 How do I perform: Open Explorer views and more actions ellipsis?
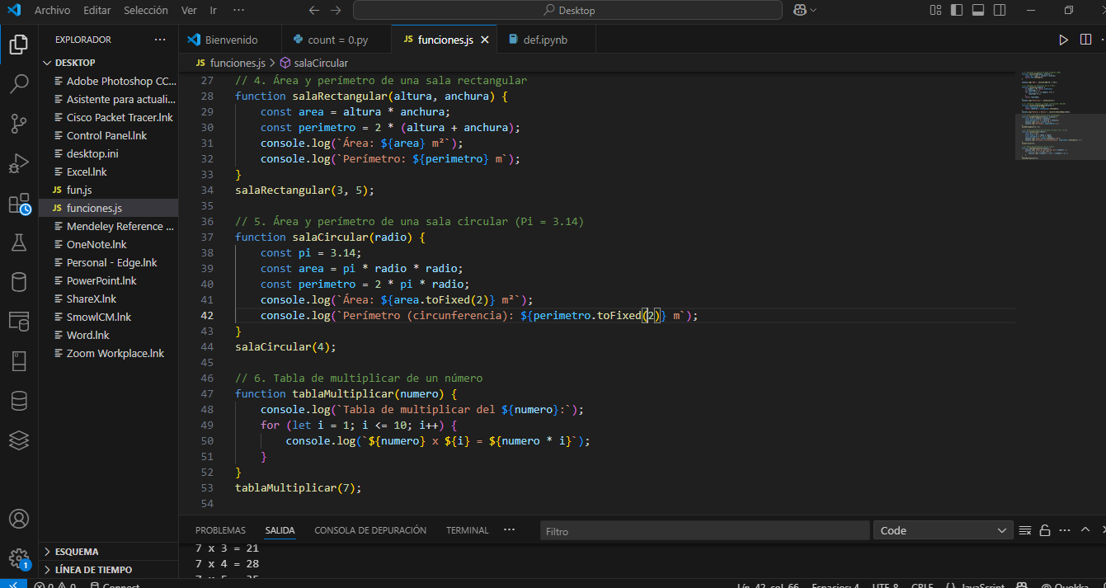[160, 40]
